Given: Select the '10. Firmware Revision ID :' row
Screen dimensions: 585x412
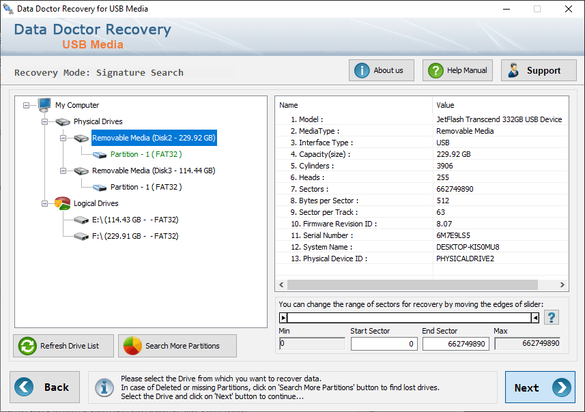Looking at the screenshot, I should [x=422, y=223].
